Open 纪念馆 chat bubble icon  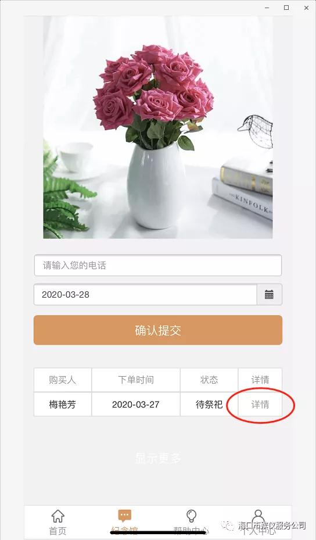[x=125, y=516]
